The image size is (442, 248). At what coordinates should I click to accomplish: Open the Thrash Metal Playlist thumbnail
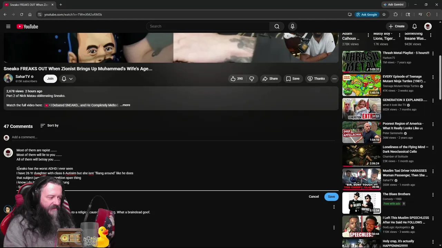coord(362,62)
